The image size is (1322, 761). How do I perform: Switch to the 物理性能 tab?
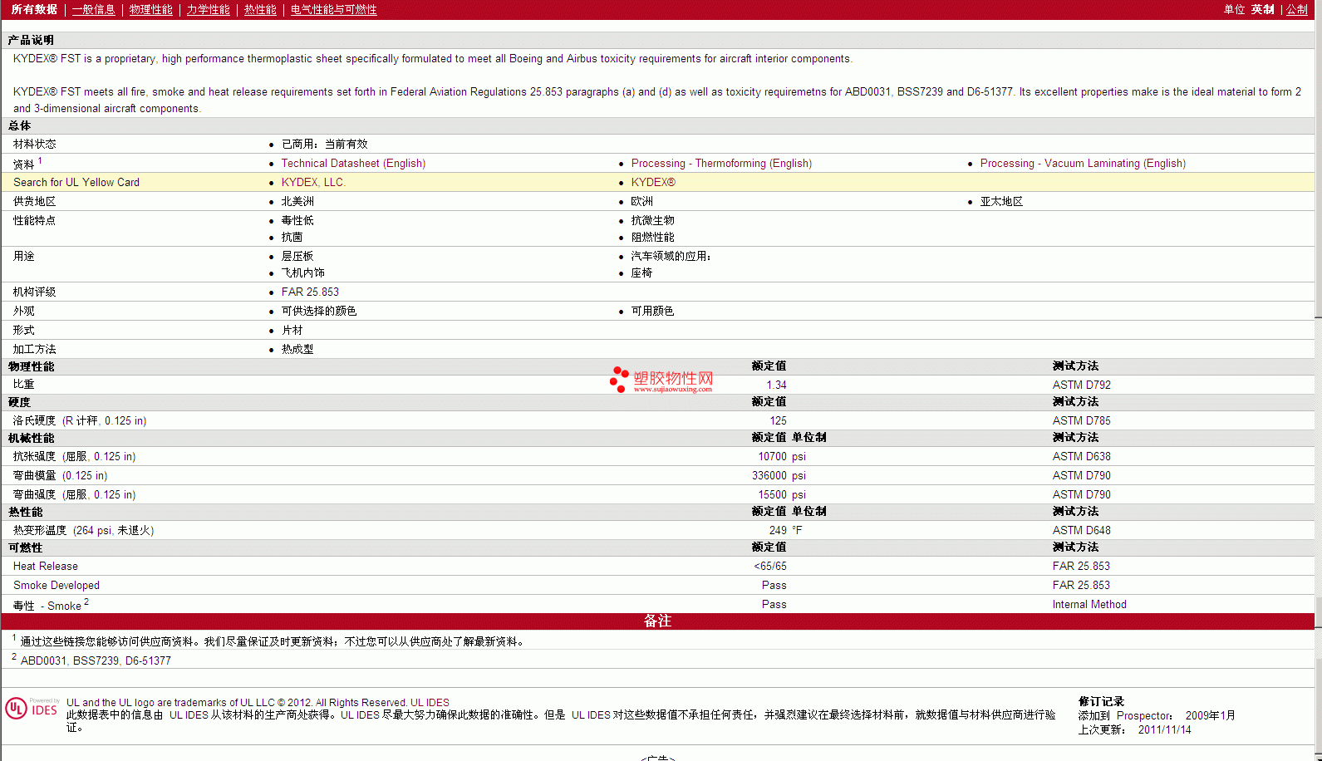[150, 10]
